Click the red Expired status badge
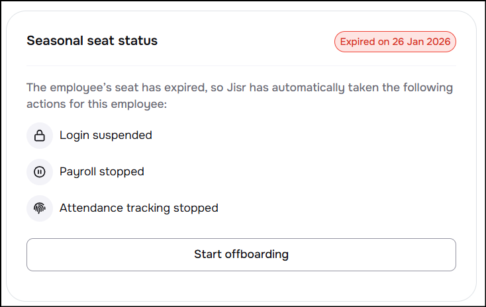Screen dimensions: 486x307 tap(395, 42)
